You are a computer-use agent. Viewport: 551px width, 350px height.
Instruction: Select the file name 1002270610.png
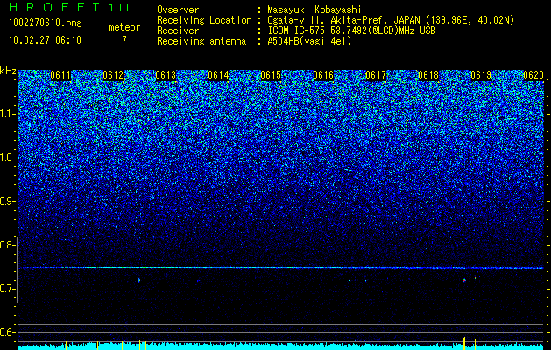click(46, 24)
